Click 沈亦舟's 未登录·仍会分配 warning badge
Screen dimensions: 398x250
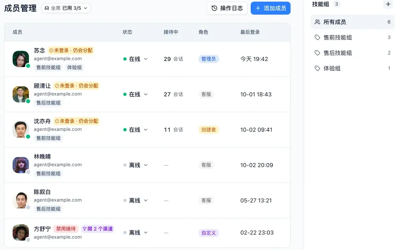click(x=77, y=121)
